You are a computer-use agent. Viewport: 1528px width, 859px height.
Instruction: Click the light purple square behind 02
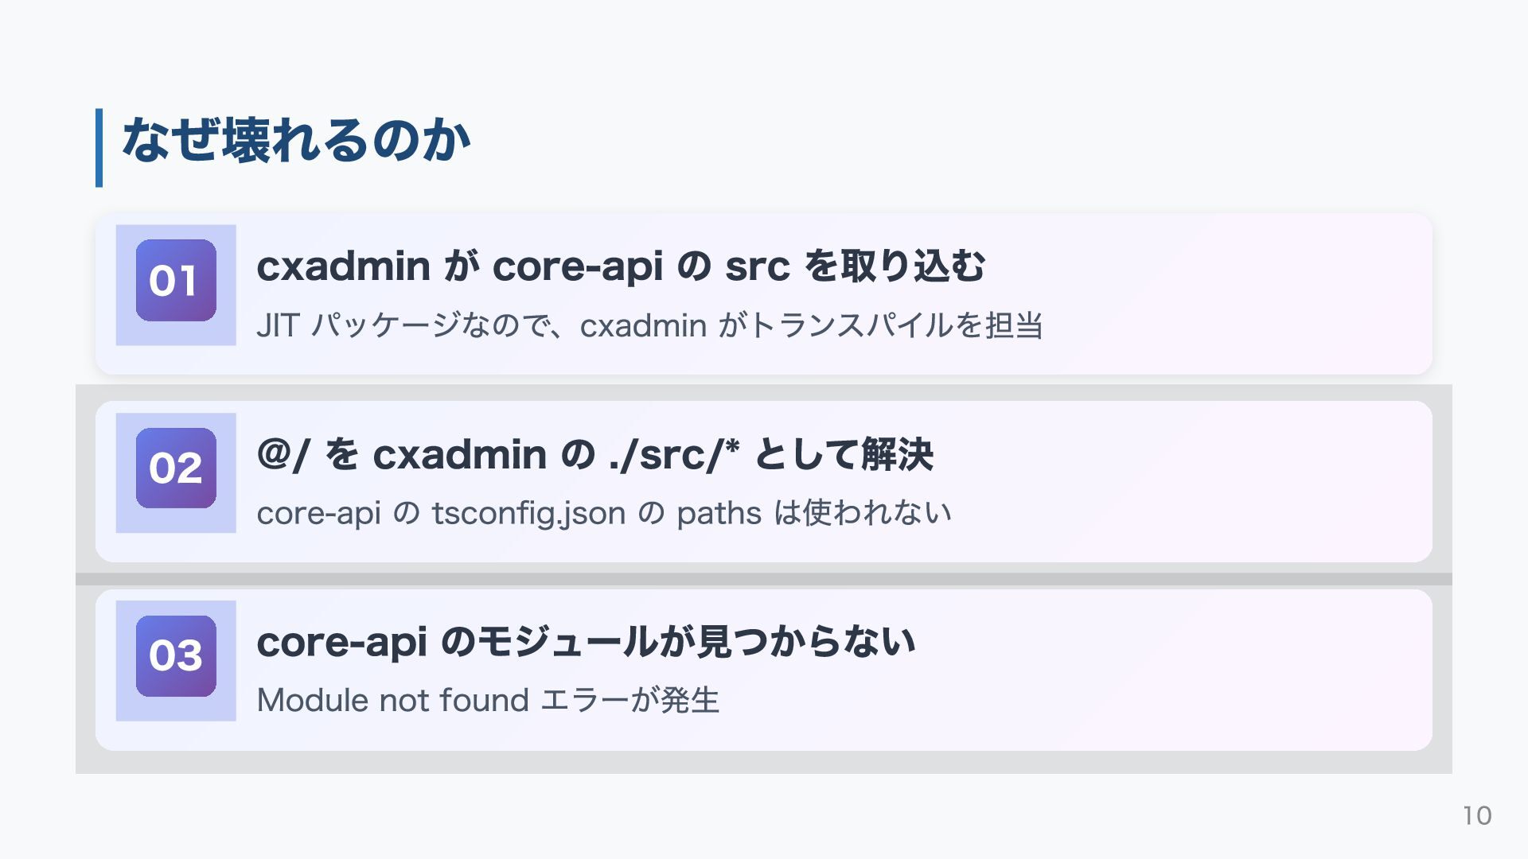pyautogui.click(x=125, y=523)
